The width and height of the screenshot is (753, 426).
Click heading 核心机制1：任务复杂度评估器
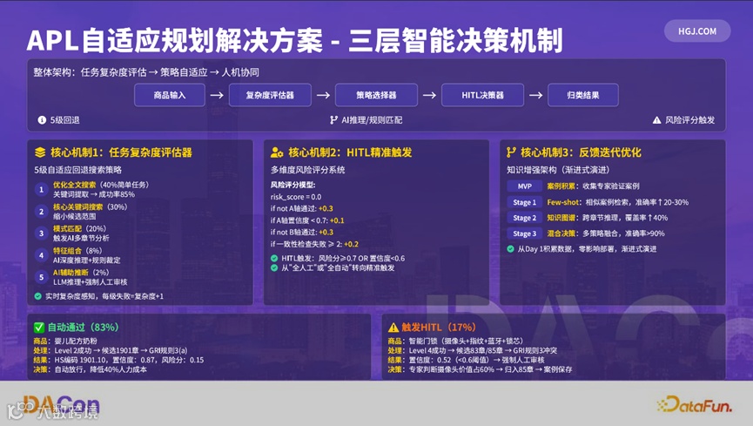(x=122, y=152)
